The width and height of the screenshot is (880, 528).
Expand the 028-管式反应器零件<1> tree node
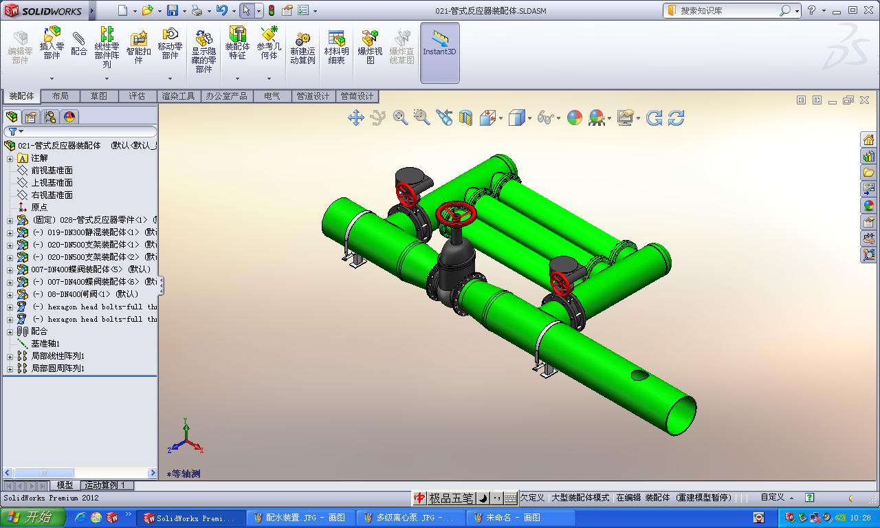point(10,220)
